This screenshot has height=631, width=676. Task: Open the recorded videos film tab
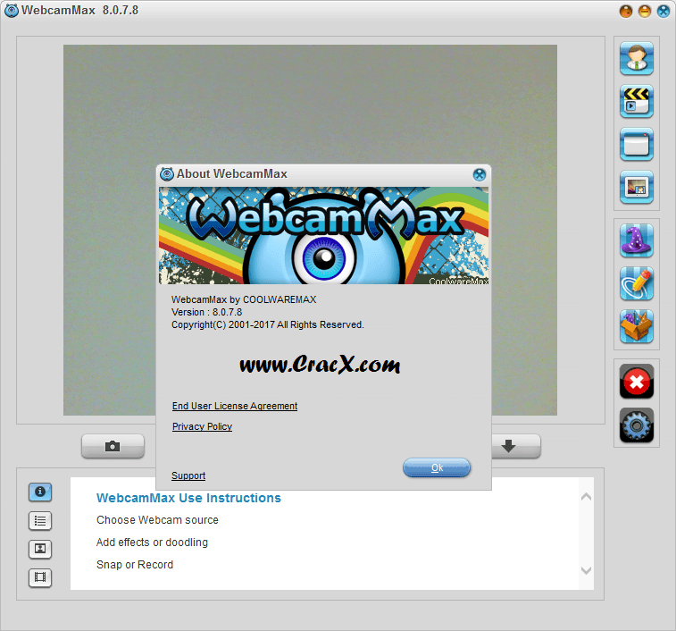coord(40,577)
